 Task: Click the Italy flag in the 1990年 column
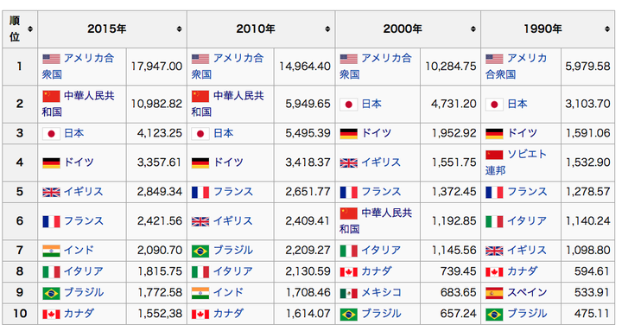tap(494, 221)
